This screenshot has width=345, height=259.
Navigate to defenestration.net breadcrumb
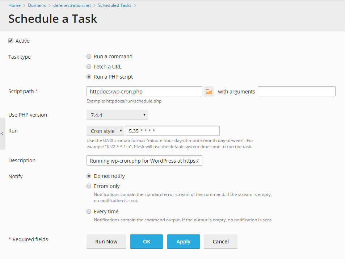(72, 5)
